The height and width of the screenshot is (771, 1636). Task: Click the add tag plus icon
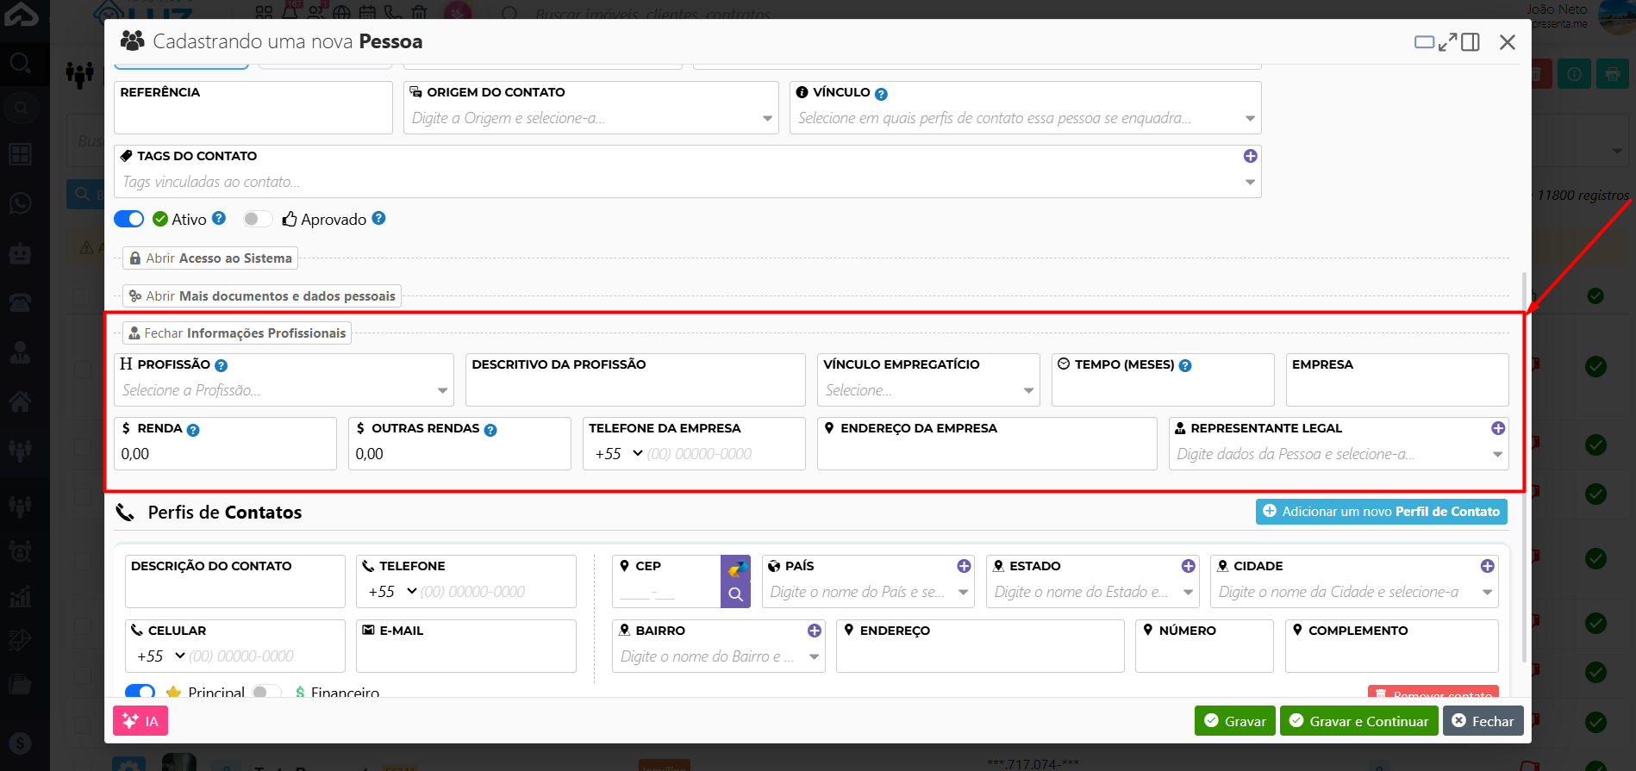[1250, 156]
